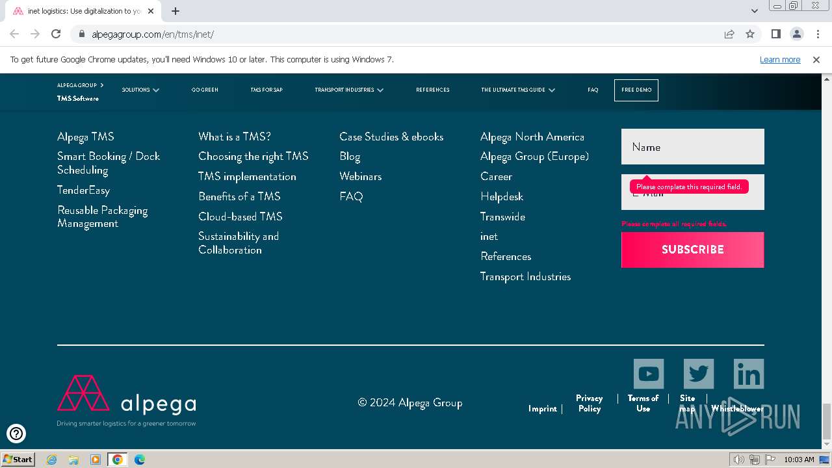Open Alpega TMS footer link
This screenshot has height=468, width=832.
[86, 136]
